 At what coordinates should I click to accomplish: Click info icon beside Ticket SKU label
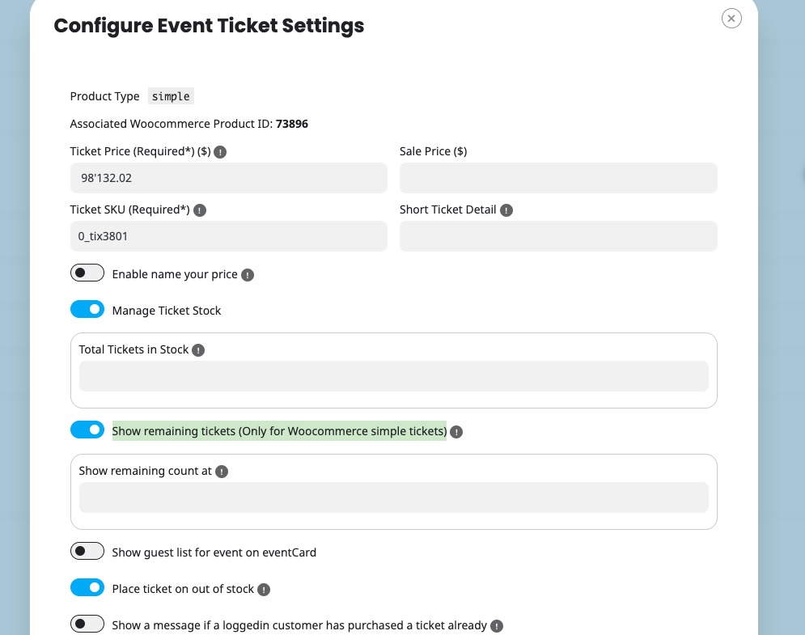point(200,210)
